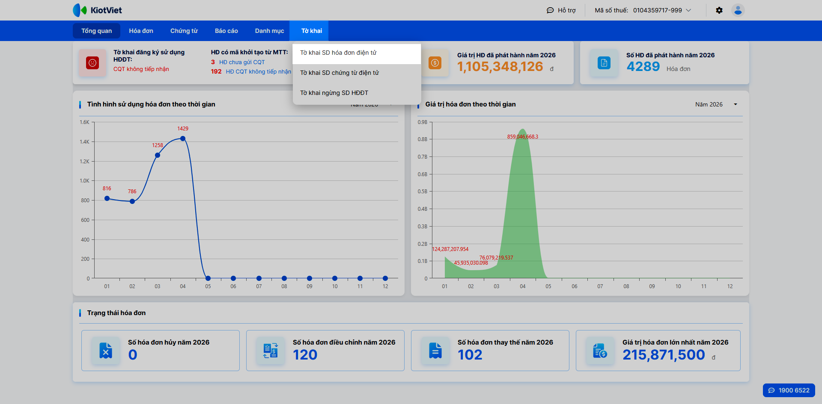
Task: Click the KiotViet logo icon
Action: (x=80, y=10)
